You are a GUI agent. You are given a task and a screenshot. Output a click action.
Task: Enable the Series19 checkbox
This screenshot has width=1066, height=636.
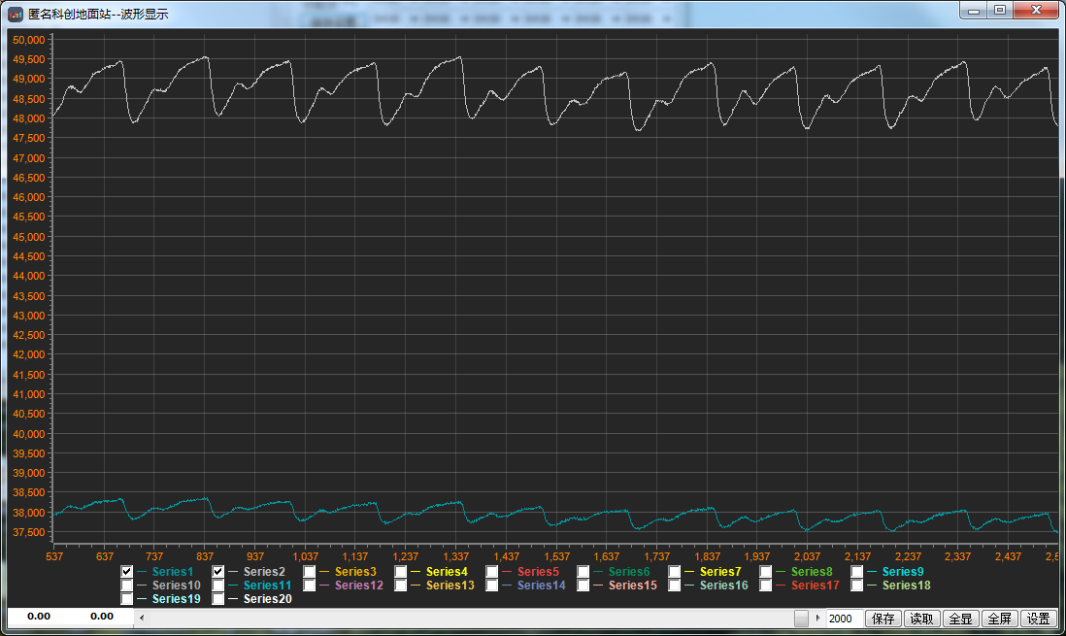coord(126,598)
